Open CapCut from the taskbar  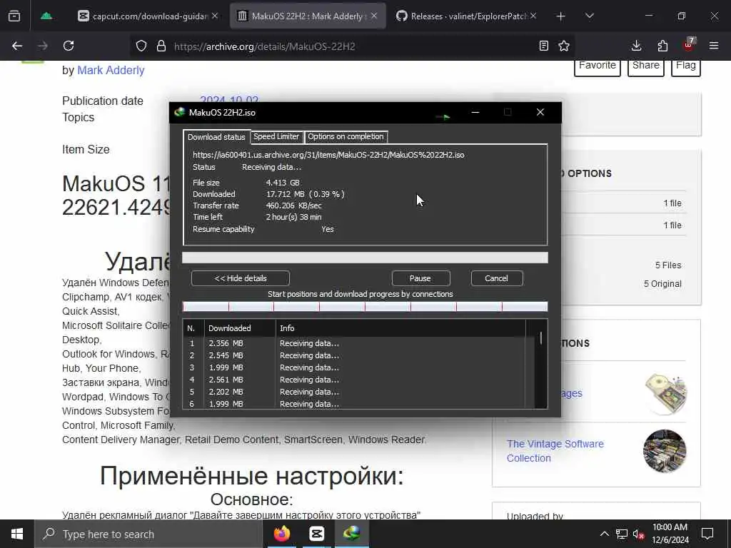316,534
